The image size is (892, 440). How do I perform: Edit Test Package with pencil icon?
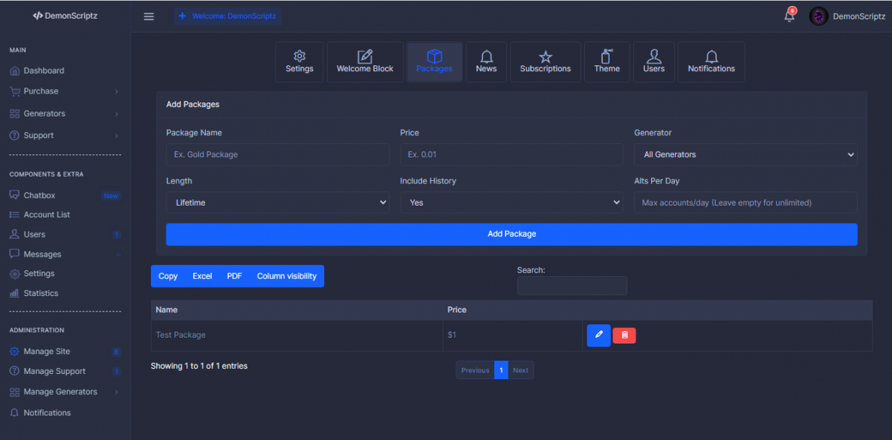pyautogui.click(x=598, y=335)
